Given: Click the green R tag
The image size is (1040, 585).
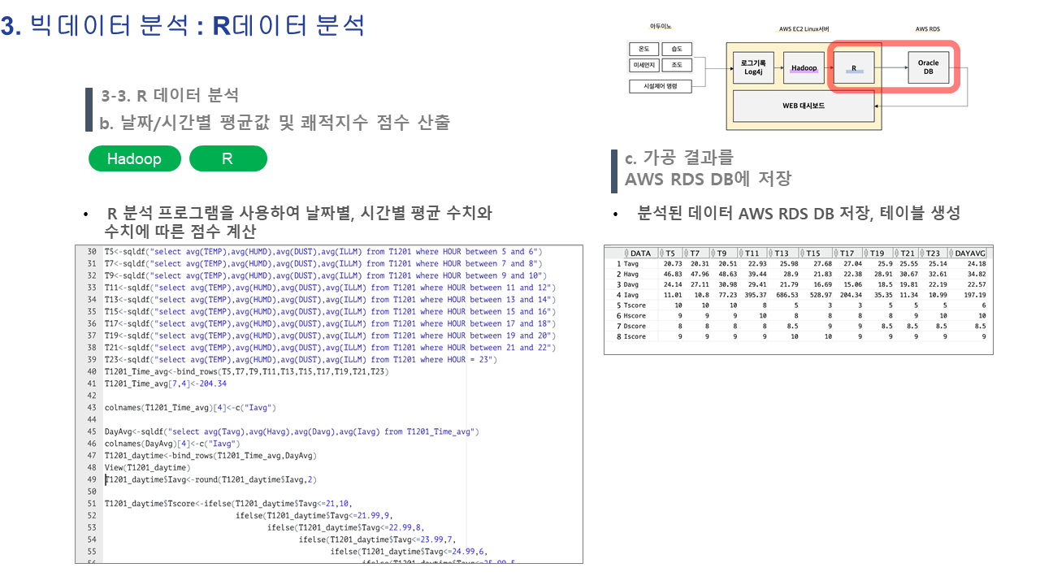Looking at the screenshot, I should click(227, 158).
